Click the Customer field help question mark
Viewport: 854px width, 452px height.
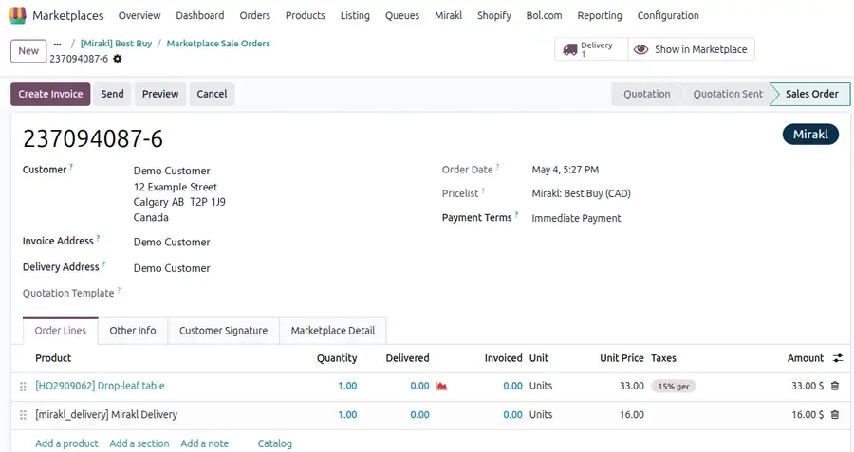pyautogui.click(x=71, y=167)
